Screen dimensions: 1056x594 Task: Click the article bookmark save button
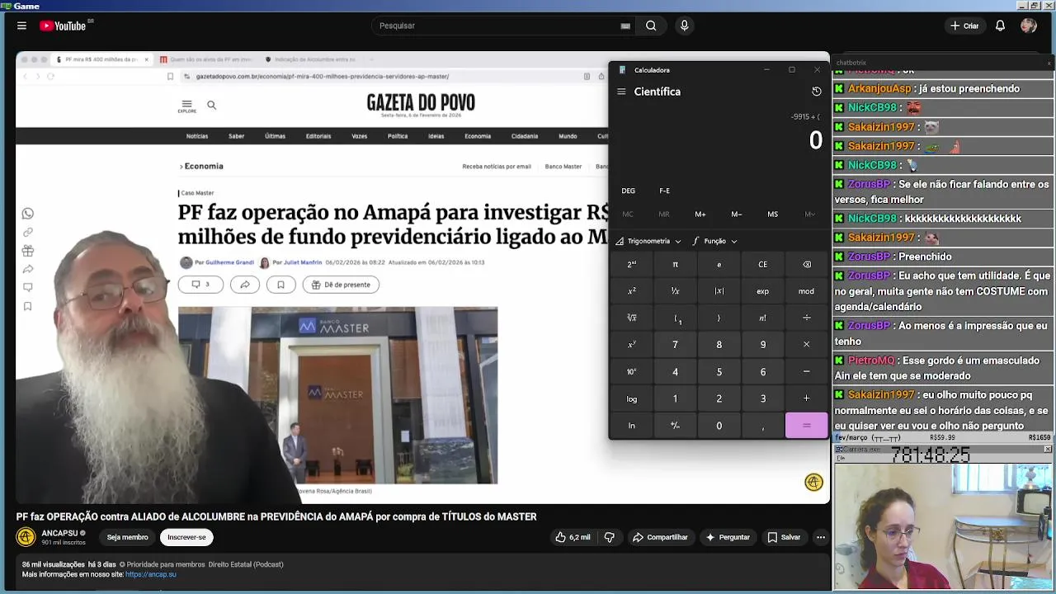tap(280, 285)
